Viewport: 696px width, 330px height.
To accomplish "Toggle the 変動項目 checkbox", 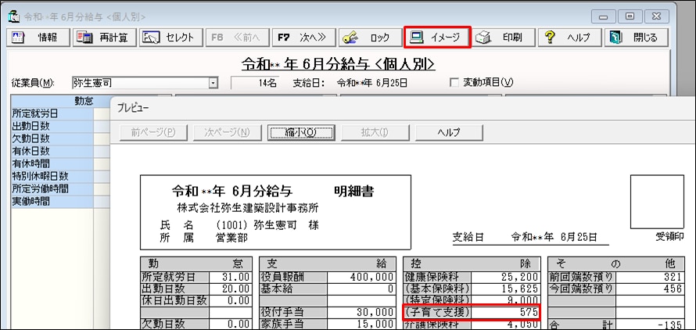I will tap(454, 83).
